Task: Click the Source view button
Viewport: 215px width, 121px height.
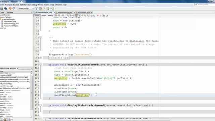Action: coord(37,15)
